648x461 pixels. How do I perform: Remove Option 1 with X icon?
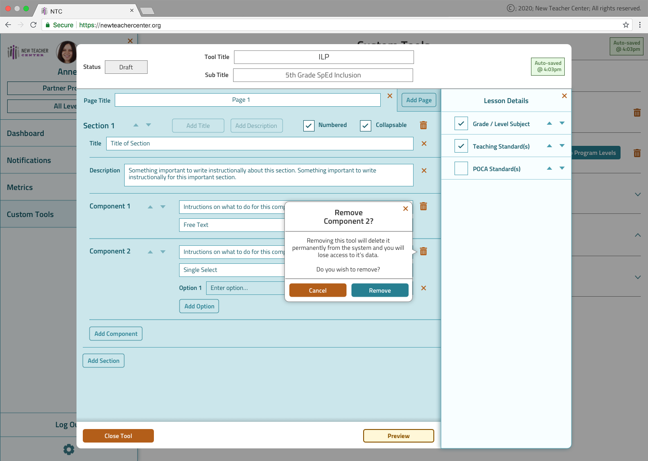pos(423,288)
